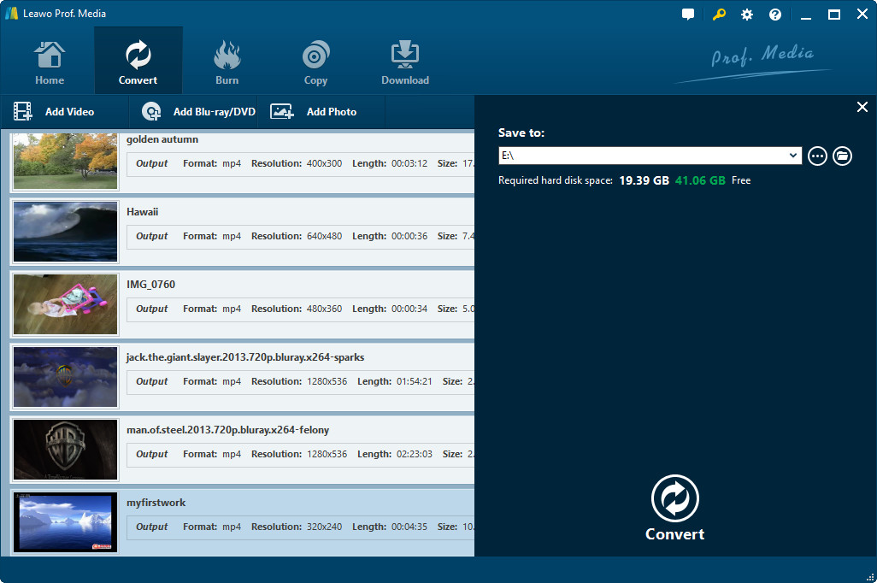Click Add Blu-ray/DVD button
This screenshot has width=877, height=583.
200,112
